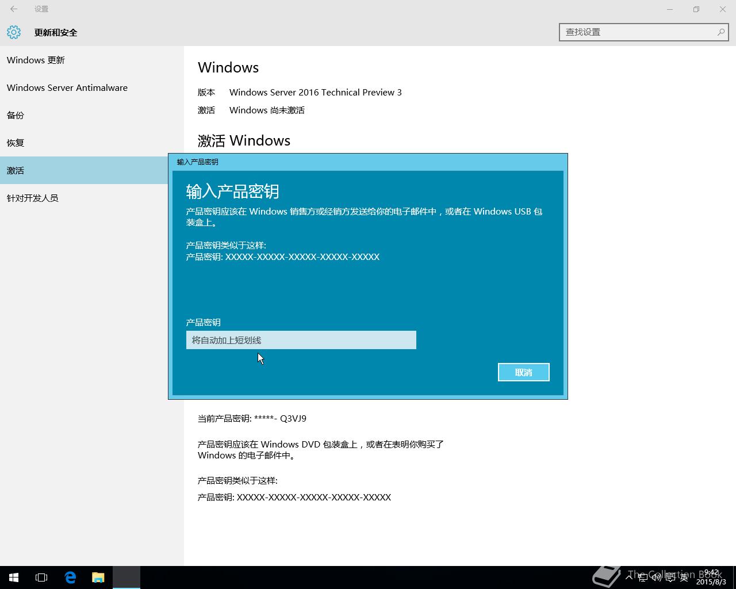Select the active Settings app taskbar button
This screenshot has height=589, width=736.
126,577
